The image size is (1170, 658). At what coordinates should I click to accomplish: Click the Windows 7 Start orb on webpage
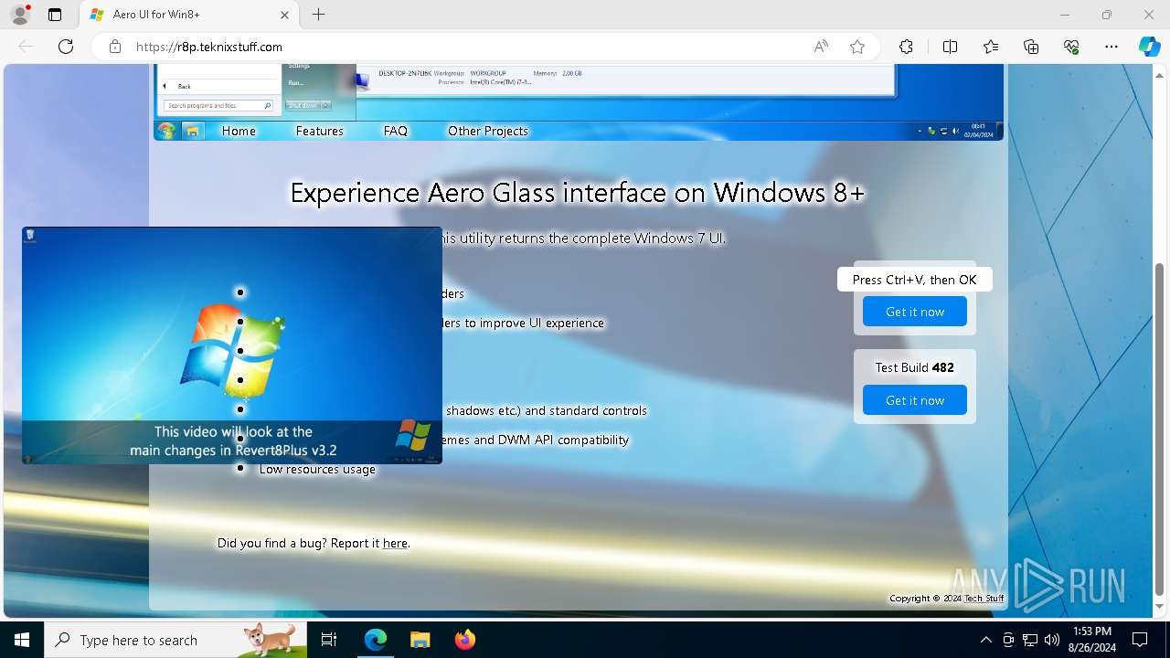click(166, 131)
